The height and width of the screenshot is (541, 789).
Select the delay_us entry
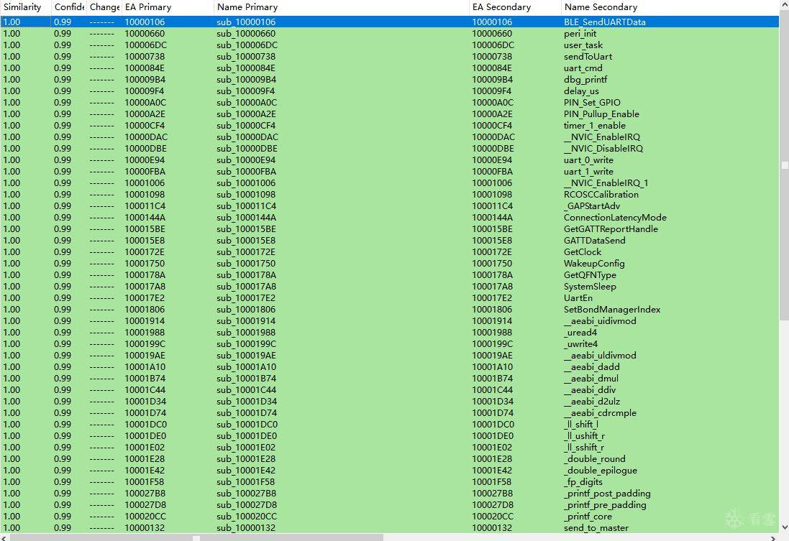pyautogui.click(x=581, y=91)
